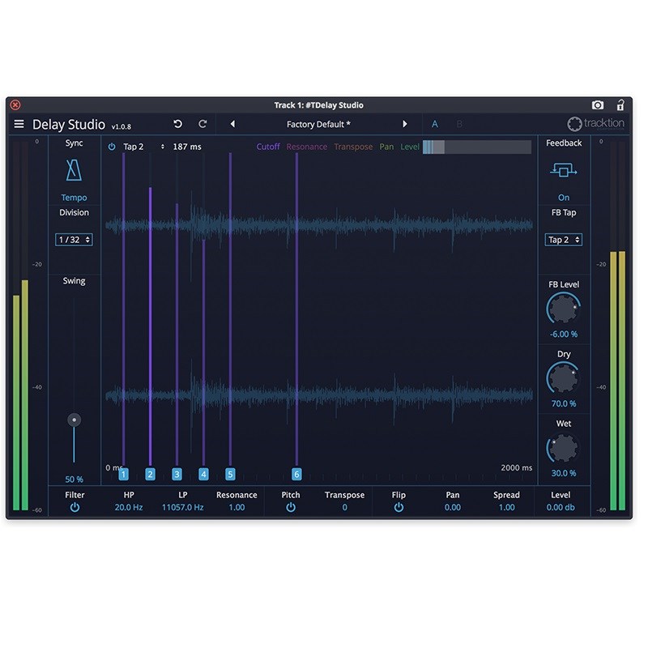Click the Tracktion logo
The image size is (648, 648).
pyautogui.click(x=595, y=123)
